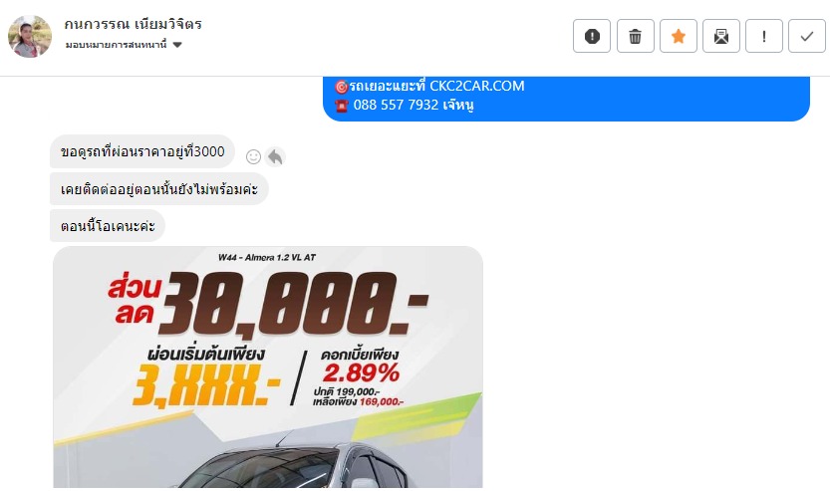Select the message เคยติดต่ออยู่ตอนนั้นยังไม่พร้อมค่ะ

159,189
